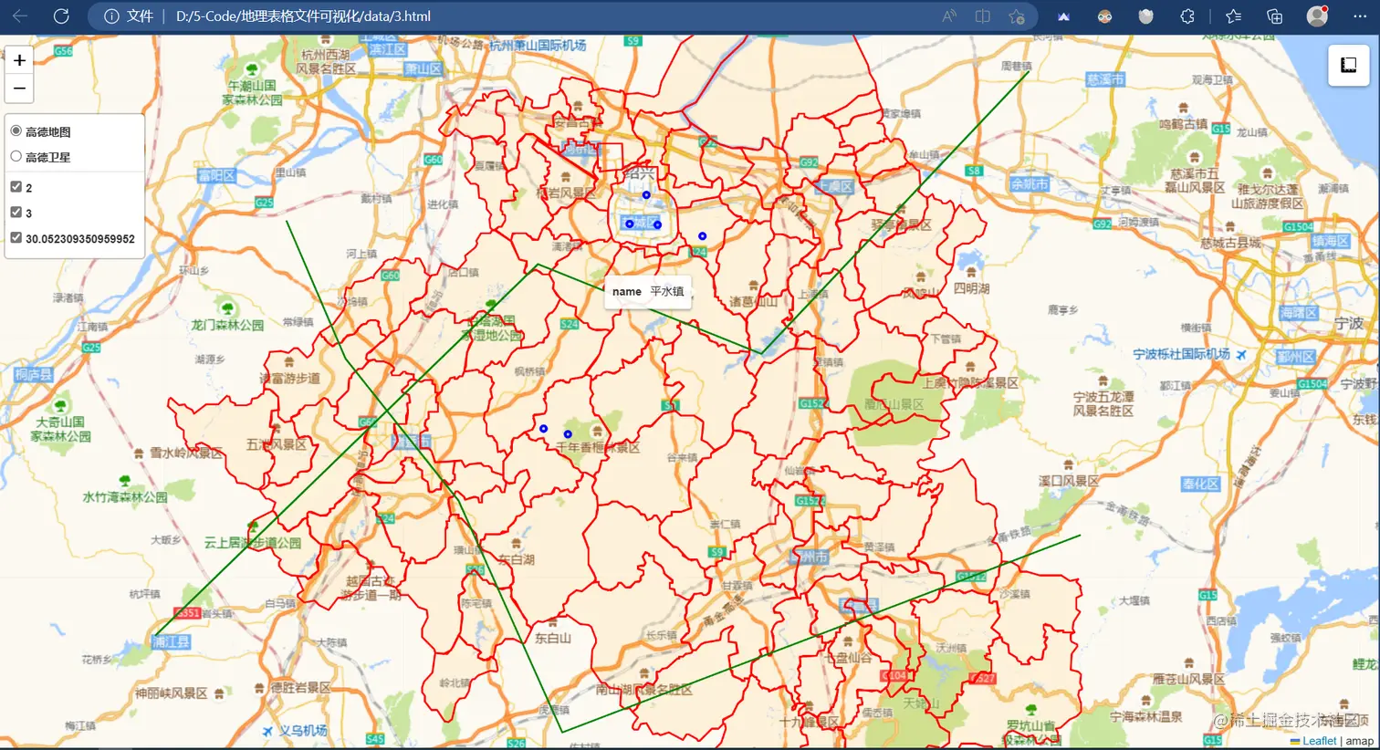The width and height of the screenshot is (1380, 750).
Task: Zoom in the map with plus button
Action: point(19,60)
